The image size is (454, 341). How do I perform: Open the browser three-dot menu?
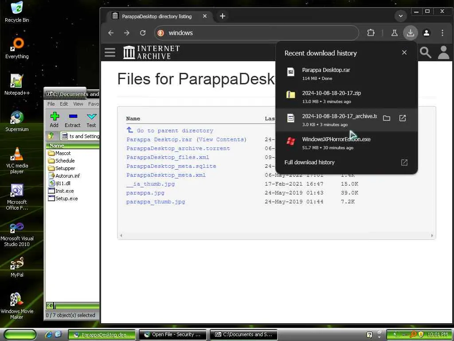tap(442, 33)
